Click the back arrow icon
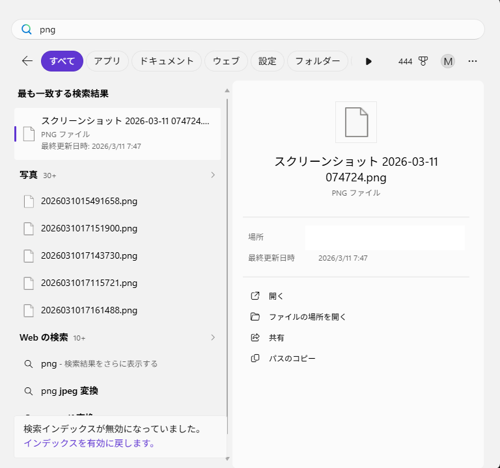Viewport: 500px width, 468px height. [27, 61]
